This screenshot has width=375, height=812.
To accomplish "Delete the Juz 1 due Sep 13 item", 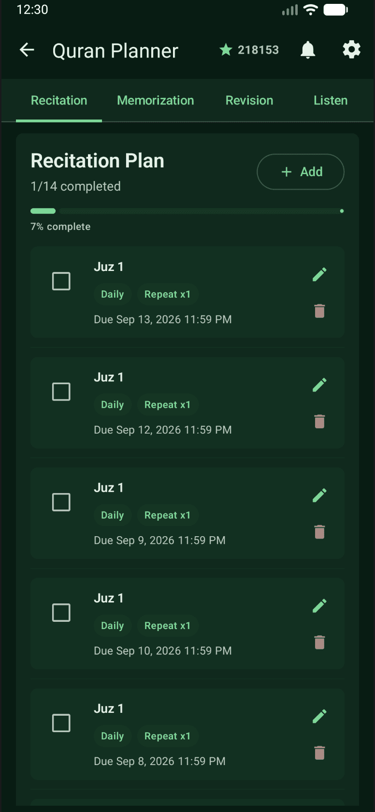I will 319,311.
